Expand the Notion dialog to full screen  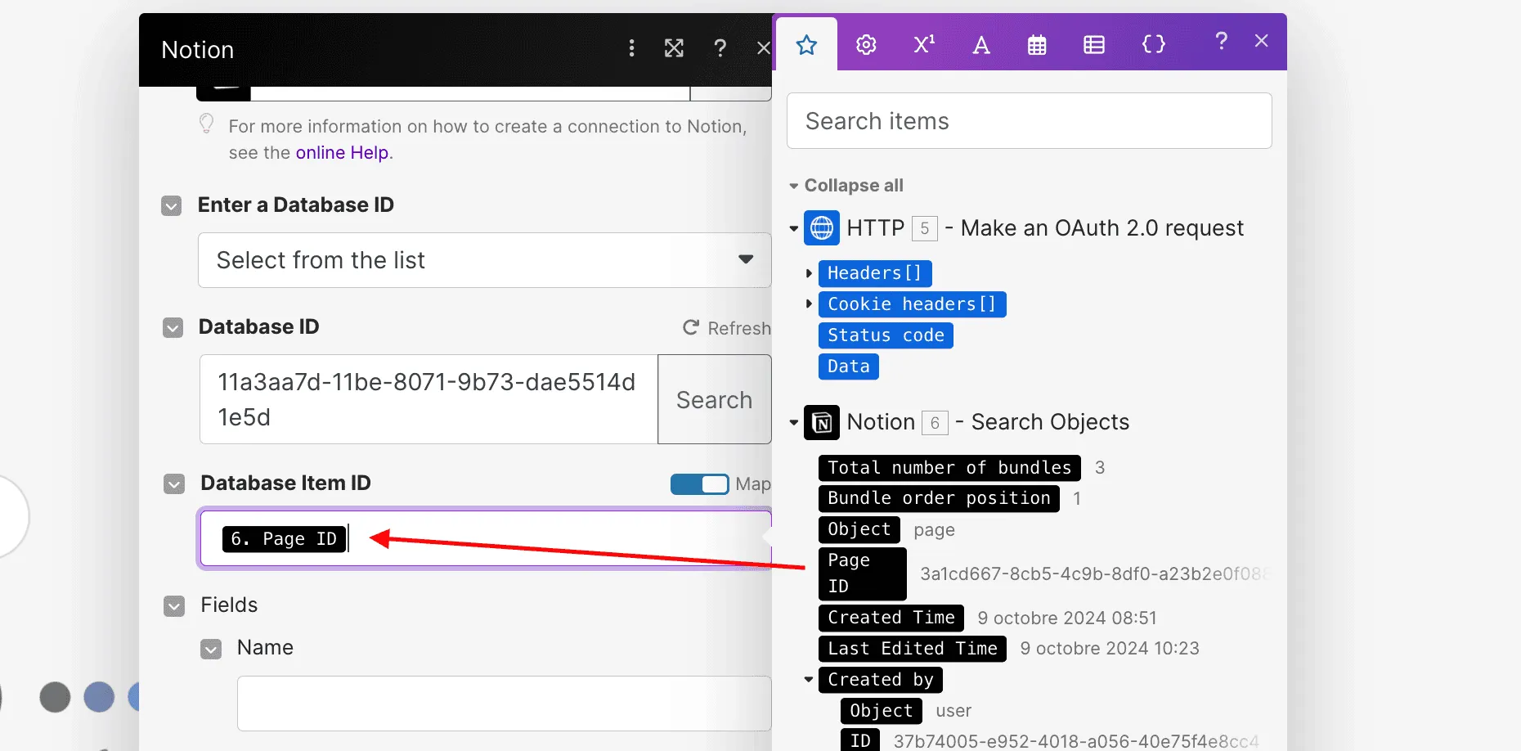tap(674, 48)
